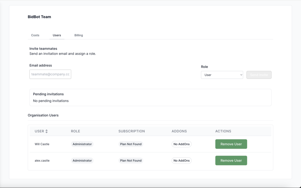The image size is (301, 188).
Task: Click No AddOns pill for alex.castle
Action: [x=181, y=160]
